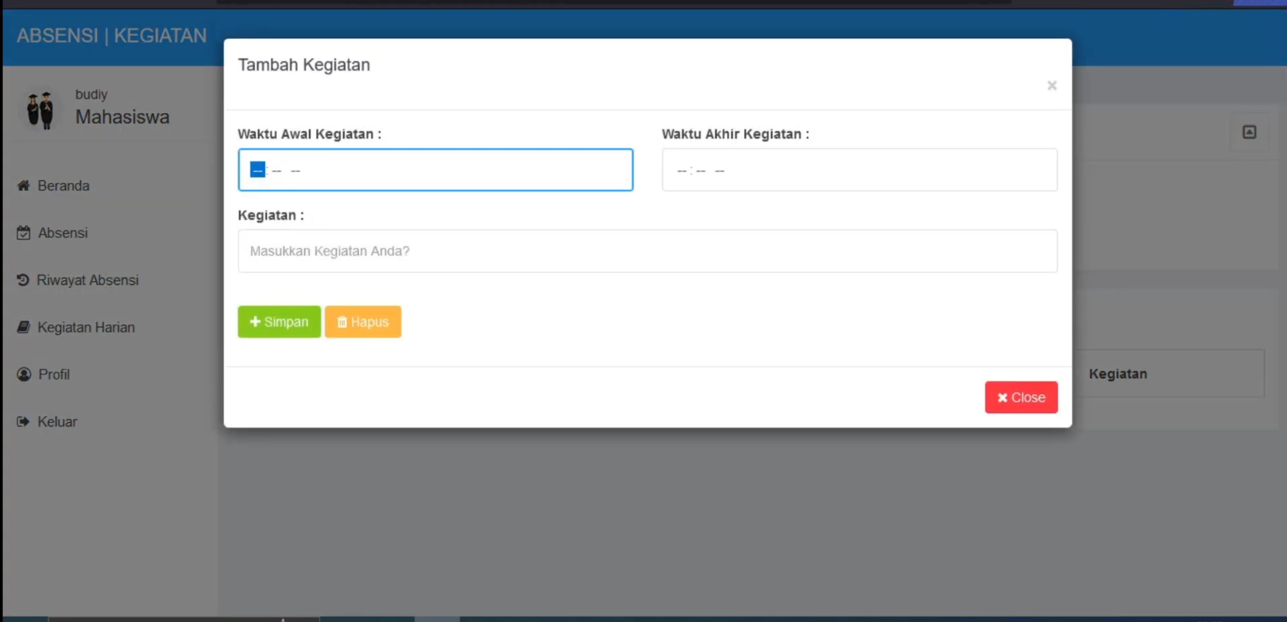The width and height of the screenshot is (1287, 622).
Task: Clear the form with the Hapus button
Action: [363, 322]
